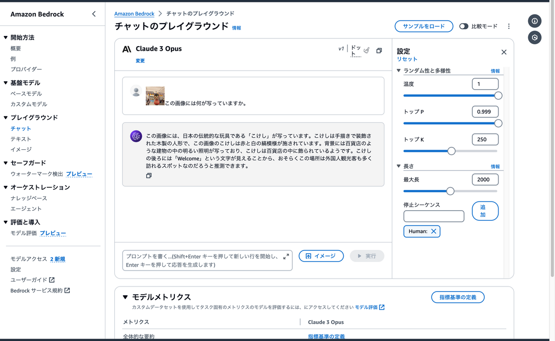Collapse the ランダム性と多様性 settings group
The height and width of the screenshot is (341, 555).
click(x=399, y=71)
